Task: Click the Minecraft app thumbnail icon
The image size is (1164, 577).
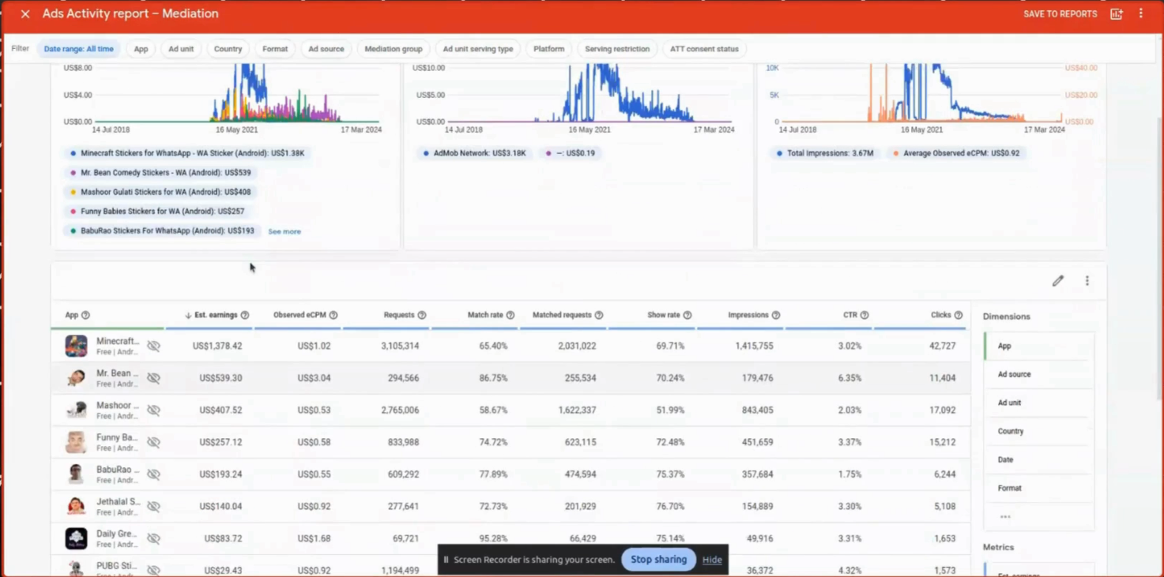Action: 76,346
